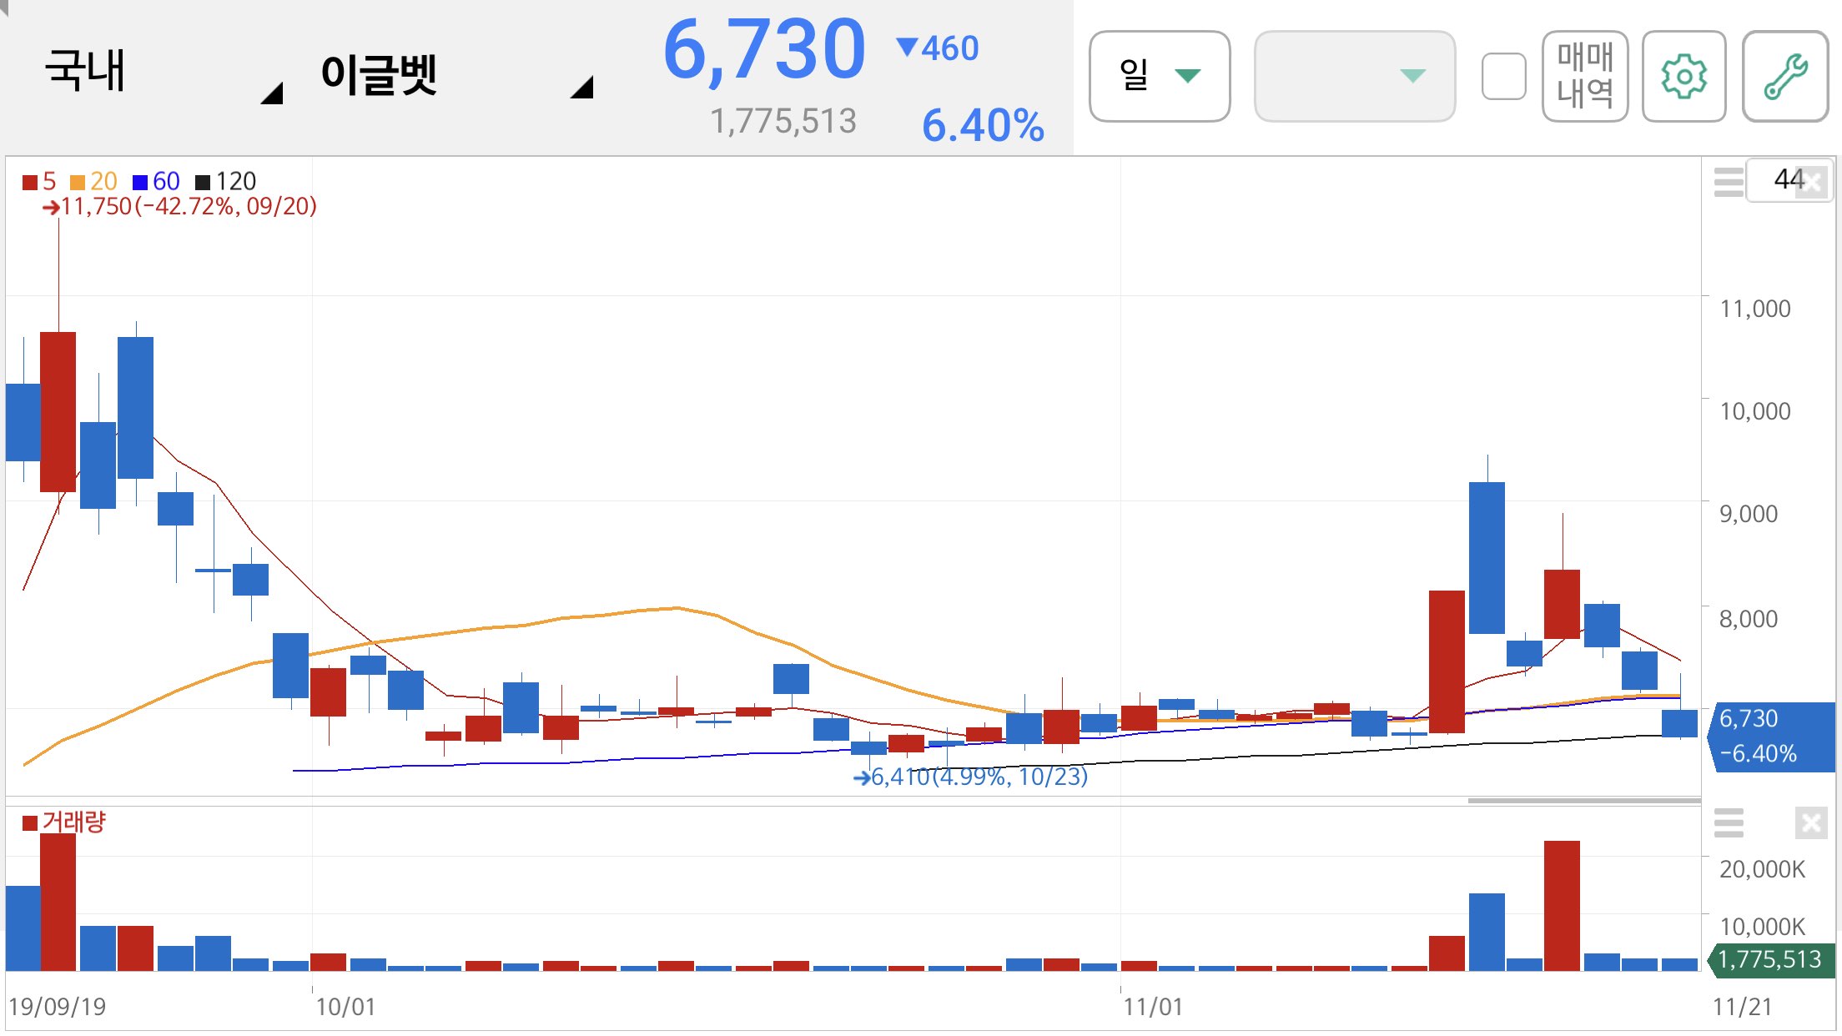Image resolution: width=1842 pixels, height=1036 pixels.
Task: Close the volume chart panel
Action: click(x=1811, y=823)
